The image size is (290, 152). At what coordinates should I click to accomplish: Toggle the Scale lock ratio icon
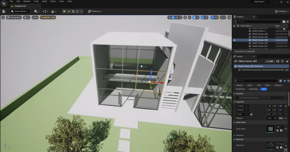tap(251, 114)
